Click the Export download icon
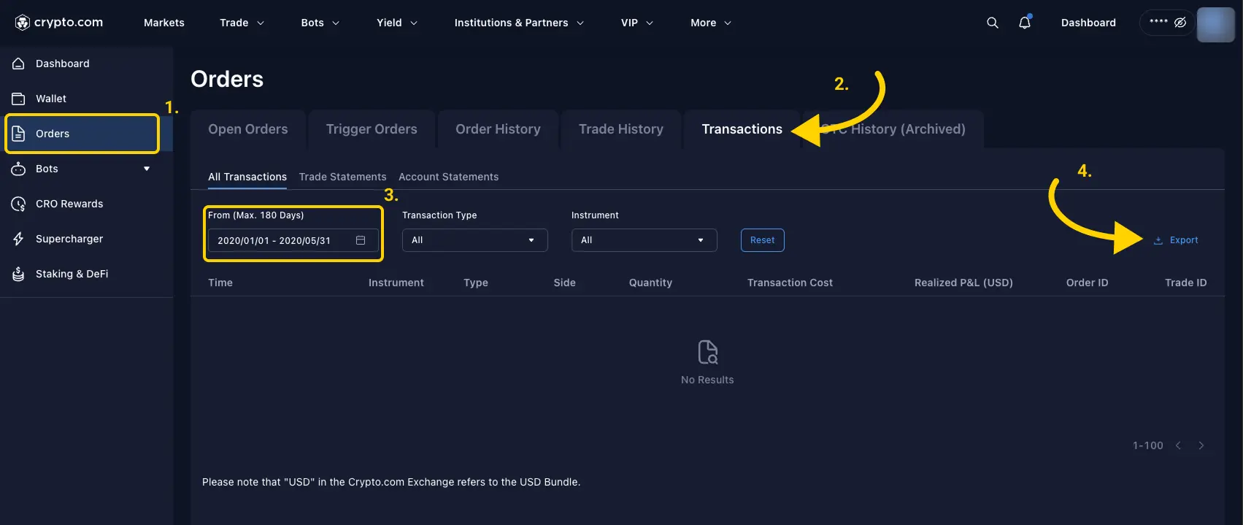This screenshot has height=525, width=1243. (1158, 240)
